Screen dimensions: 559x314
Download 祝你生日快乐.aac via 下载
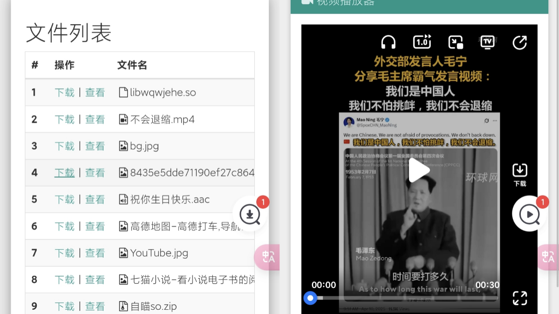tap(64, 200)
